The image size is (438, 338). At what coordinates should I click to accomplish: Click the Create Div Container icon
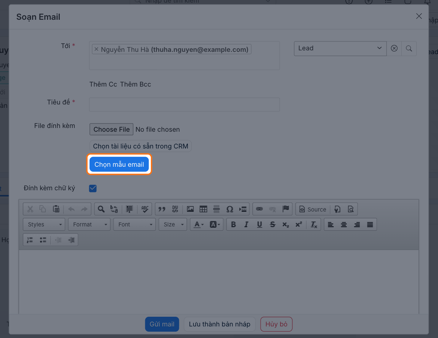(175, 209)
